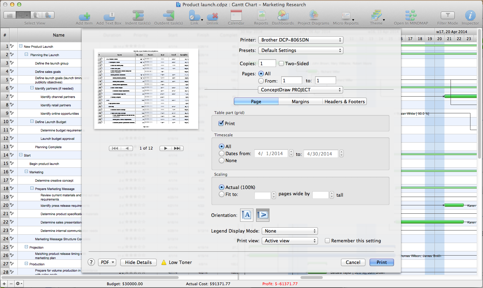483x288 pixels.
Task: Click the Add Item toolbar icon
Action: (84, 16)
